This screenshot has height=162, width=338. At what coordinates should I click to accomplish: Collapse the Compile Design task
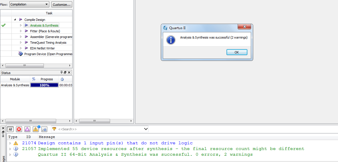point(15,19)
